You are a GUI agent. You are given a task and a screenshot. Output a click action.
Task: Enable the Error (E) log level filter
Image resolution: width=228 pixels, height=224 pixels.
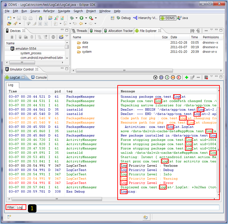click(x=179, y=78)
